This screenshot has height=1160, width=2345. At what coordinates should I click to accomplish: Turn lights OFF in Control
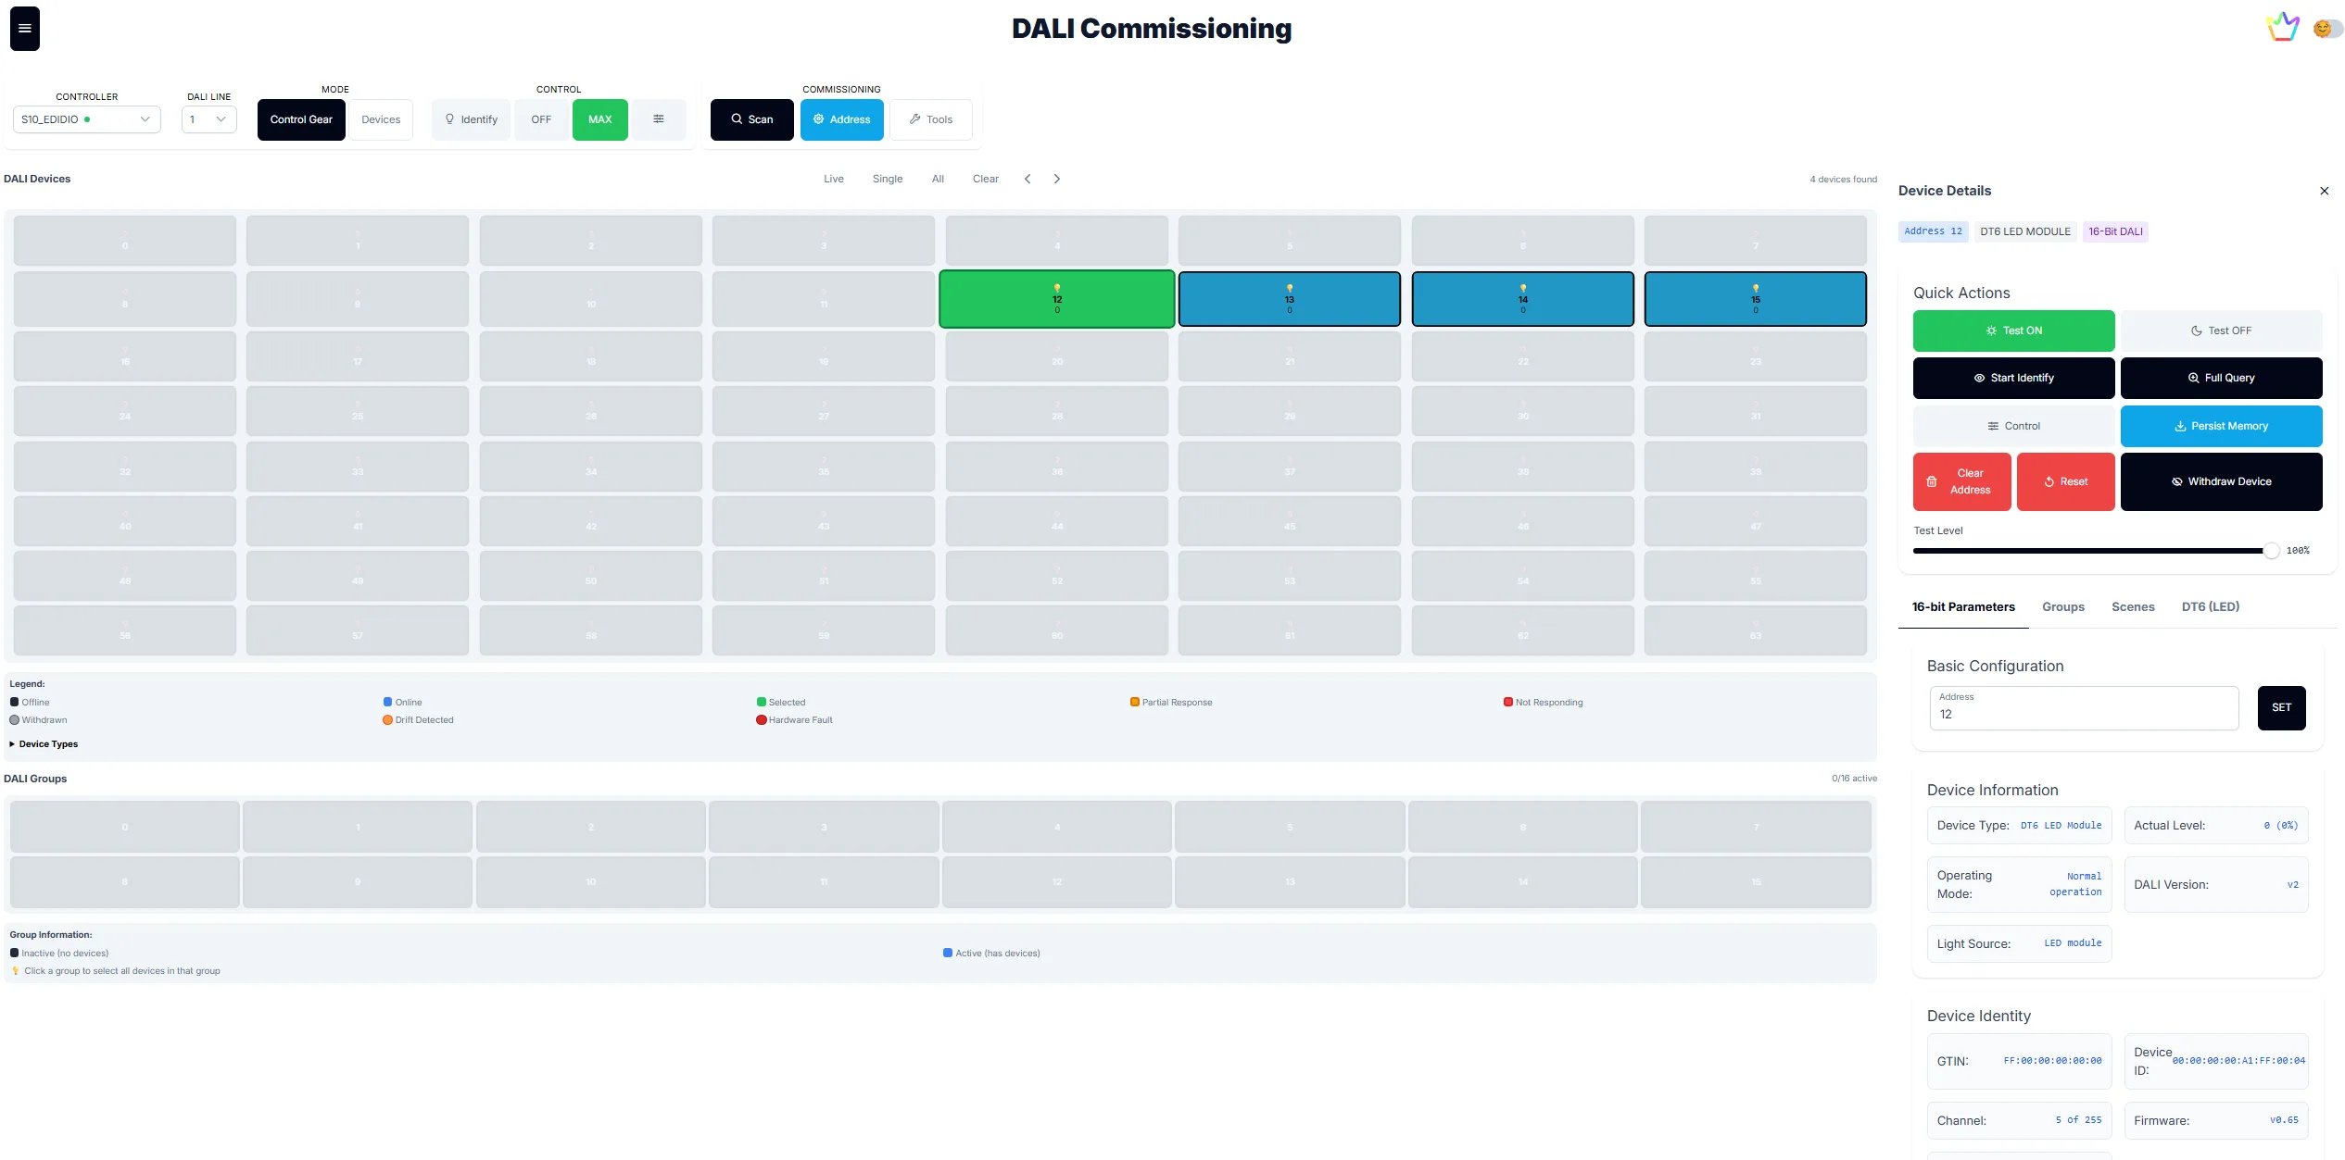541,119
